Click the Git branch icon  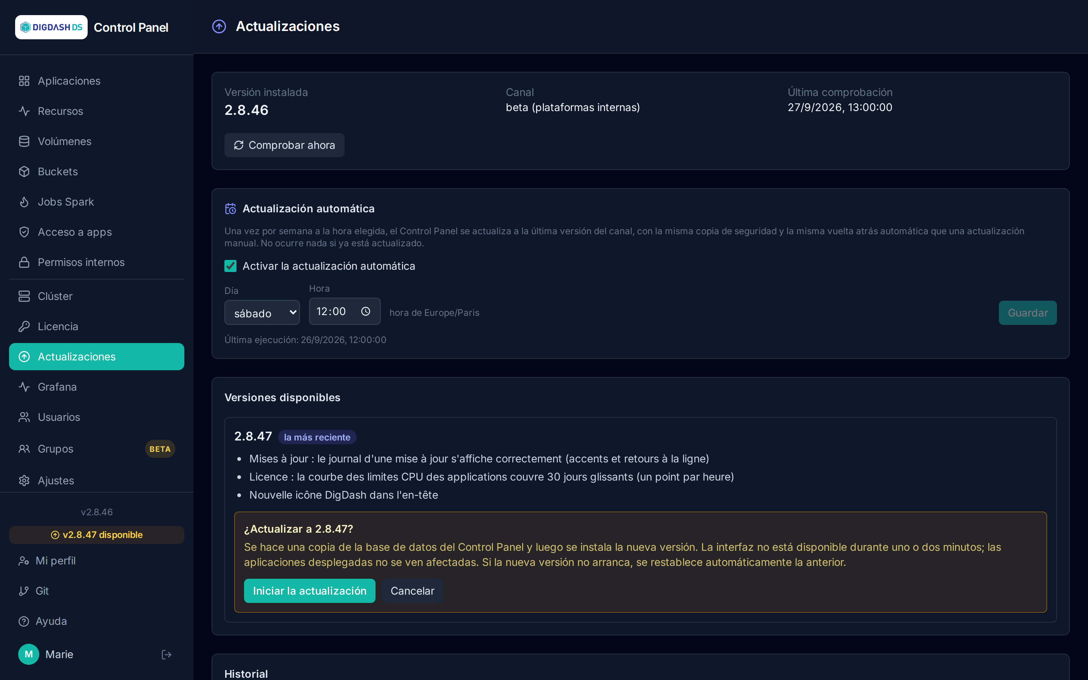click(x=23, y=591)
